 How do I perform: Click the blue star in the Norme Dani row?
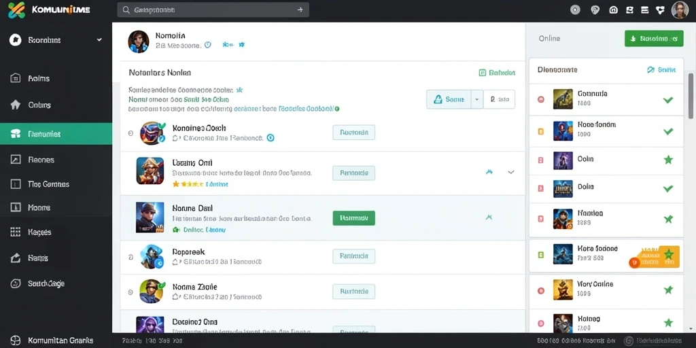pyautogui.click(x=489, y=217)
